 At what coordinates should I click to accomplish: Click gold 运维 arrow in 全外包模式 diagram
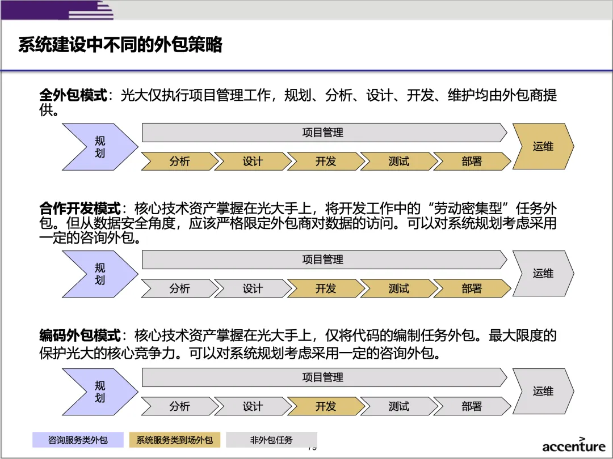point(543,146)
